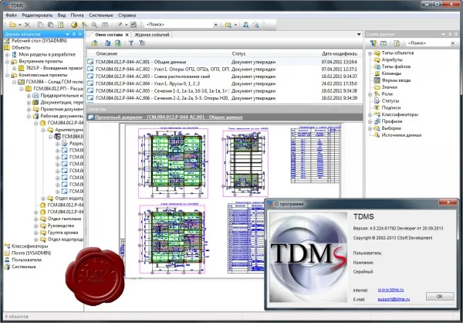This screenshot has width=463, height=323.
Task: Click the open folder icon in main toolbar
Action: [12, 25]
